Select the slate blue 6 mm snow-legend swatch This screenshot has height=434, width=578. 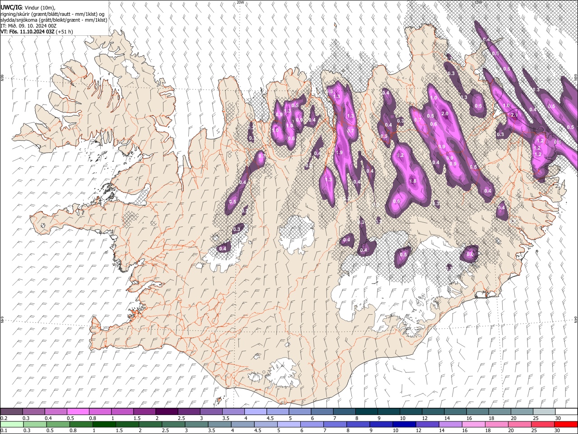[322, 411]
